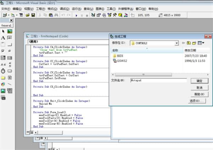Select the CheckBox control in toolbox
Image resolution: width=213 pixels, height=150 pixels.
[x=3, y=51]
